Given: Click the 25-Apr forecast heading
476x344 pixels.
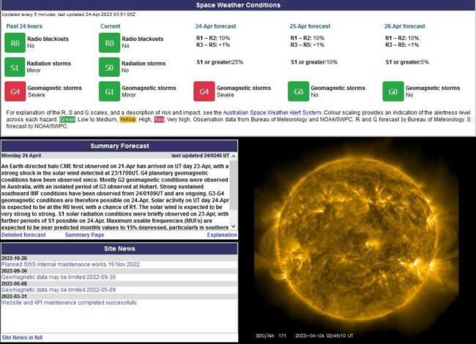Looking at the screenshot, I should pyautogui.click(x=310, y=26).
